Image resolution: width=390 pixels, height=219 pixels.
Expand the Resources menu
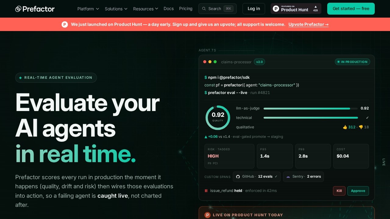pos(146,9)
